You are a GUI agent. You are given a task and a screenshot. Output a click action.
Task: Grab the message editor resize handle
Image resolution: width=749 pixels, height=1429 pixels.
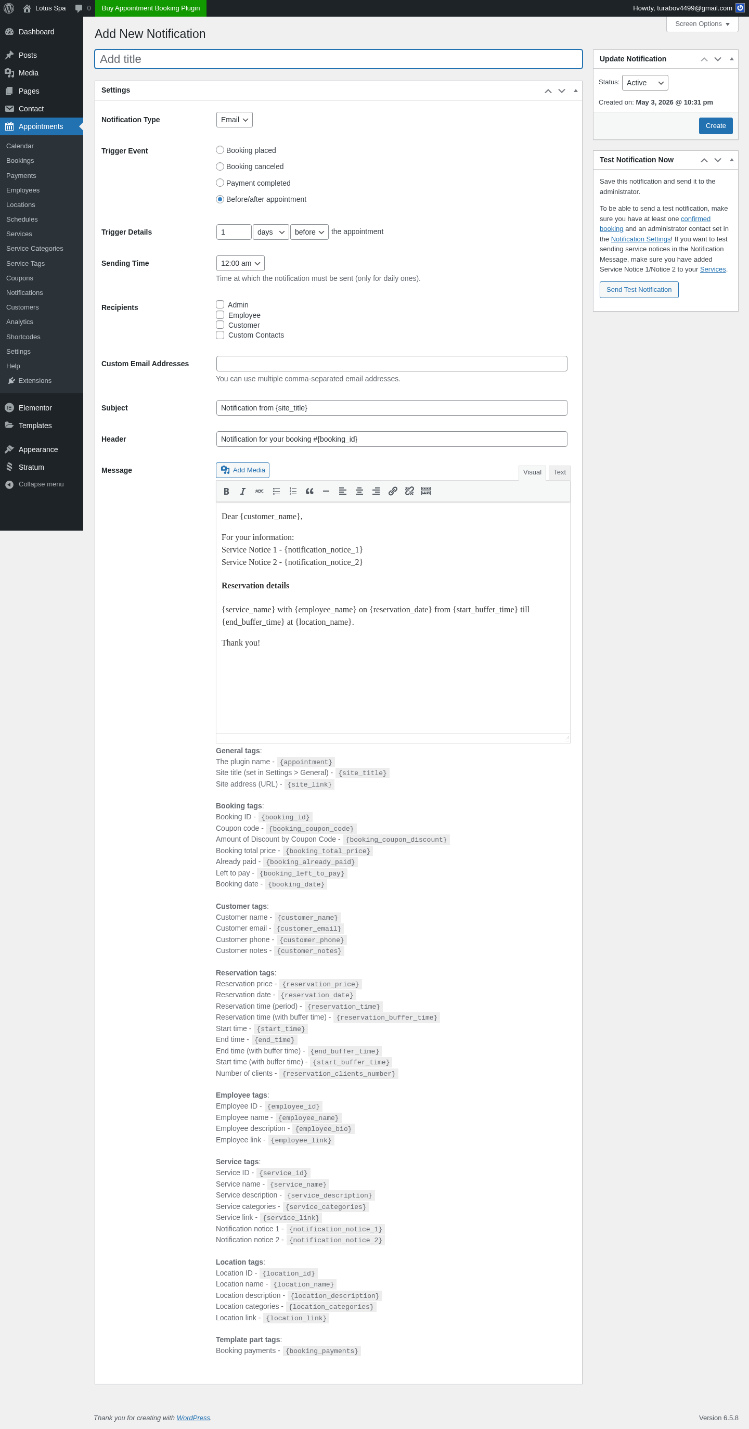[x=566, y=739]
